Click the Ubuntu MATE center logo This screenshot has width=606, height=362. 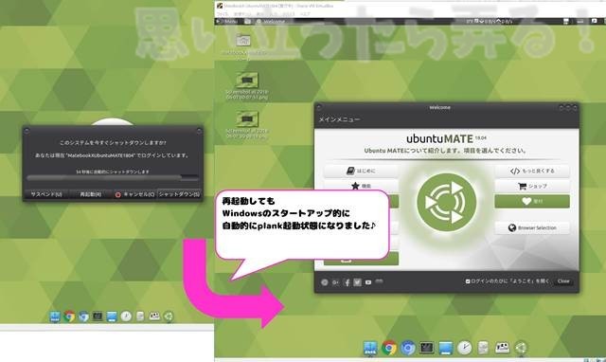446,202
